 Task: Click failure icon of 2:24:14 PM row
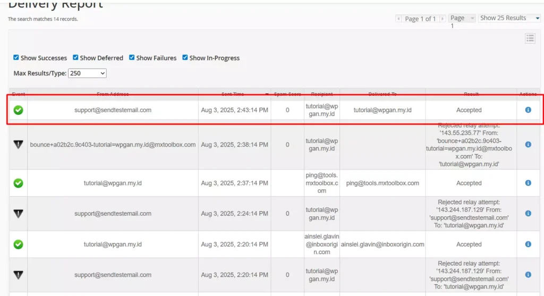click(x=19, y=214)
